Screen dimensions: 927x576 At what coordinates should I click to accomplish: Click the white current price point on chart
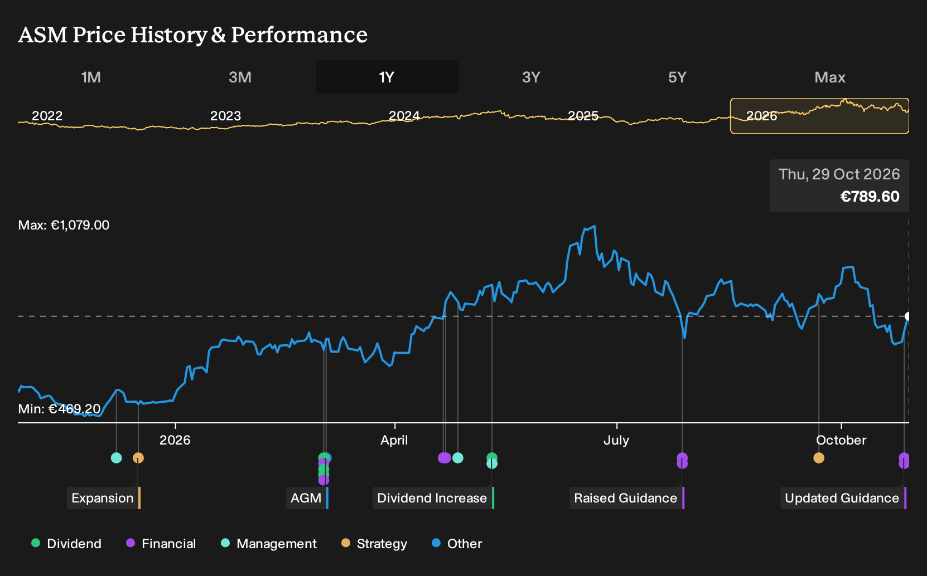click(x=907, y=316)
